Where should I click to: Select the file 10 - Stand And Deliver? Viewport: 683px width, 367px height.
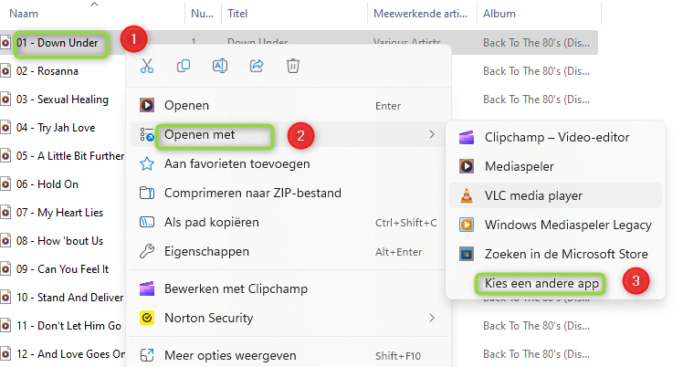click(x=69, y=298)
